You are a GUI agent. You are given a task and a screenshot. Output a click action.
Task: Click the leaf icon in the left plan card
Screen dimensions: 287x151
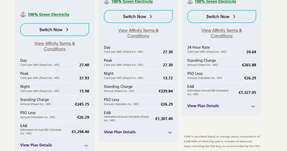[23, 15]
